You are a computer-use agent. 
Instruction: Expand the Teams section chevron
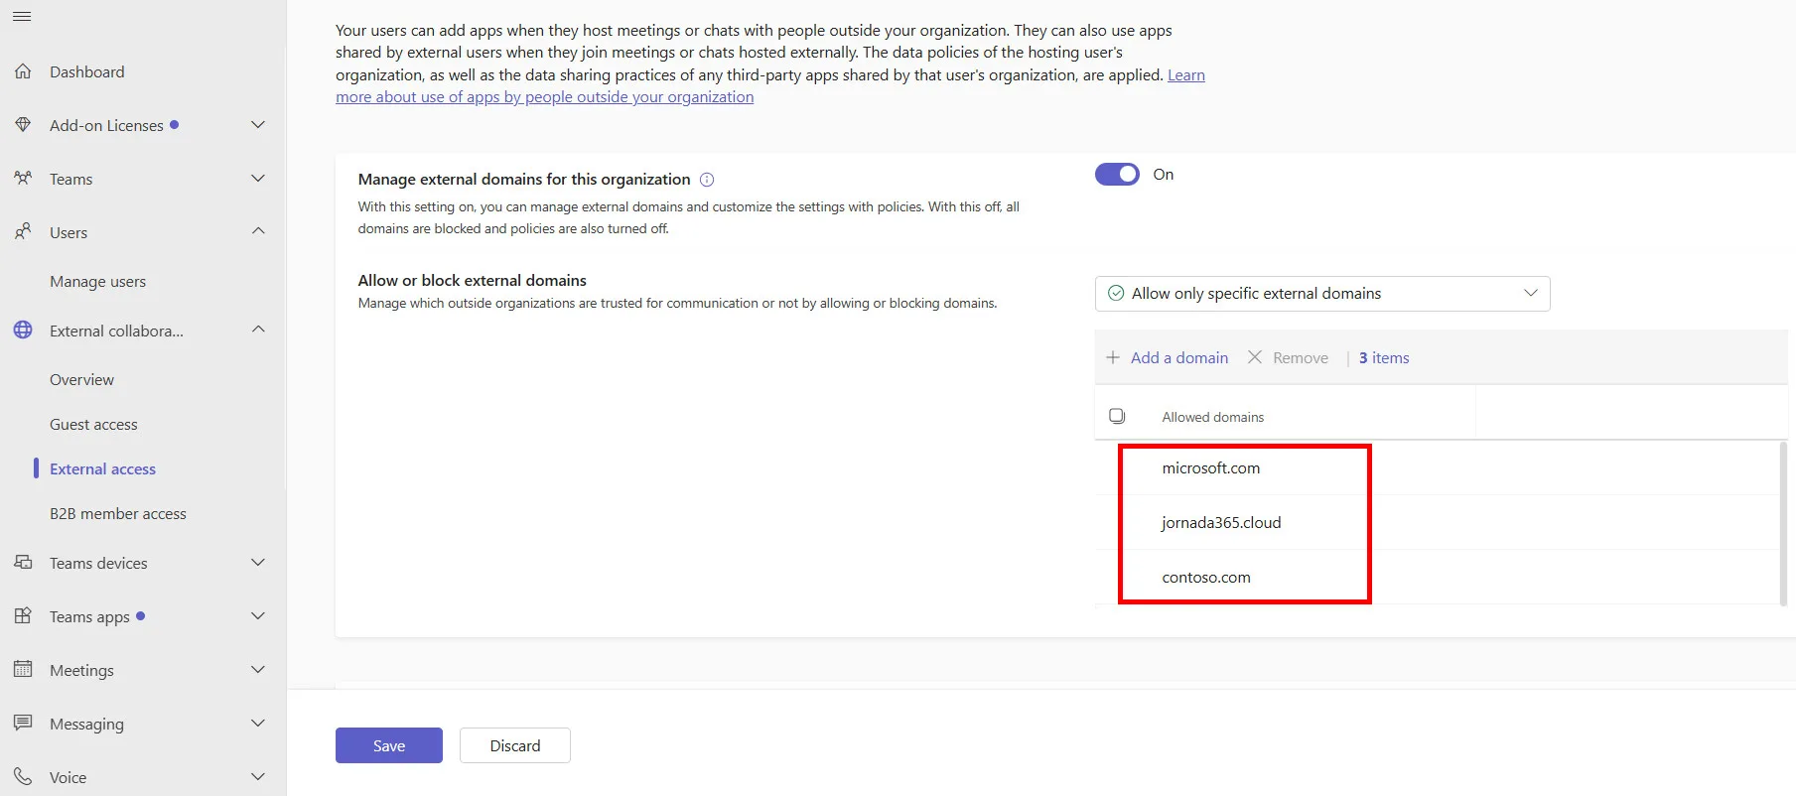[x=258, y=179]
